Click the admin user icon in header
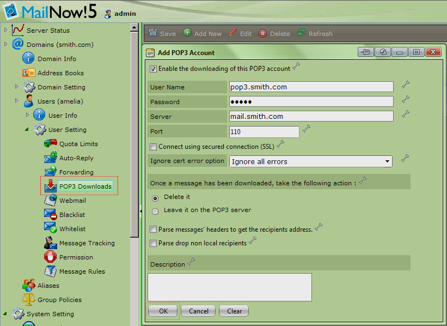447x326 pixels. (108, 14)
